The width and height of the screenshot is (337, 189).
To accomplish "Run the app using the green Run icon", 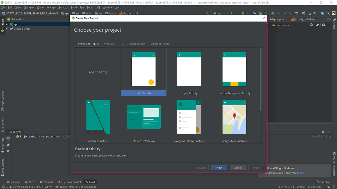I will (x=232, y=13).
